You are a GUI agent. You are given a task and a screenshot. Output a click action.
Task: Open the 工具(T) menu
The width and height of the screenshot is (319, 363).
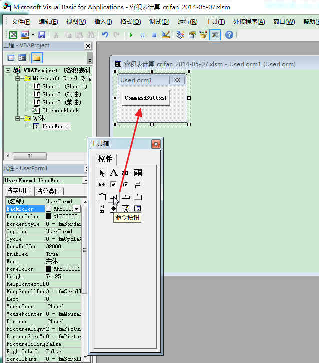click(x=215, y=22)
